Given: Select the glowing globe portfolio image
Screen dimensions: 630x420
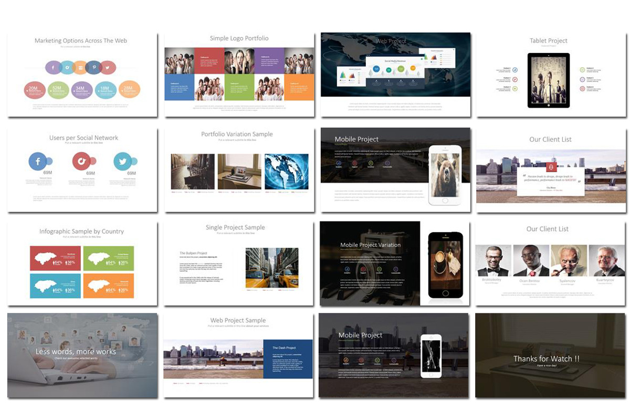Looking at the screenshot, I should tap(286, 172).
